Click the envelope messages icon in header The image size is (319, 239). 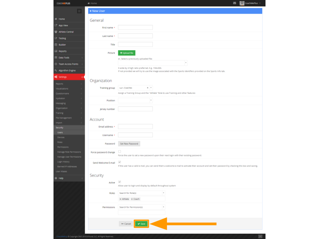(x=235, y=3)
